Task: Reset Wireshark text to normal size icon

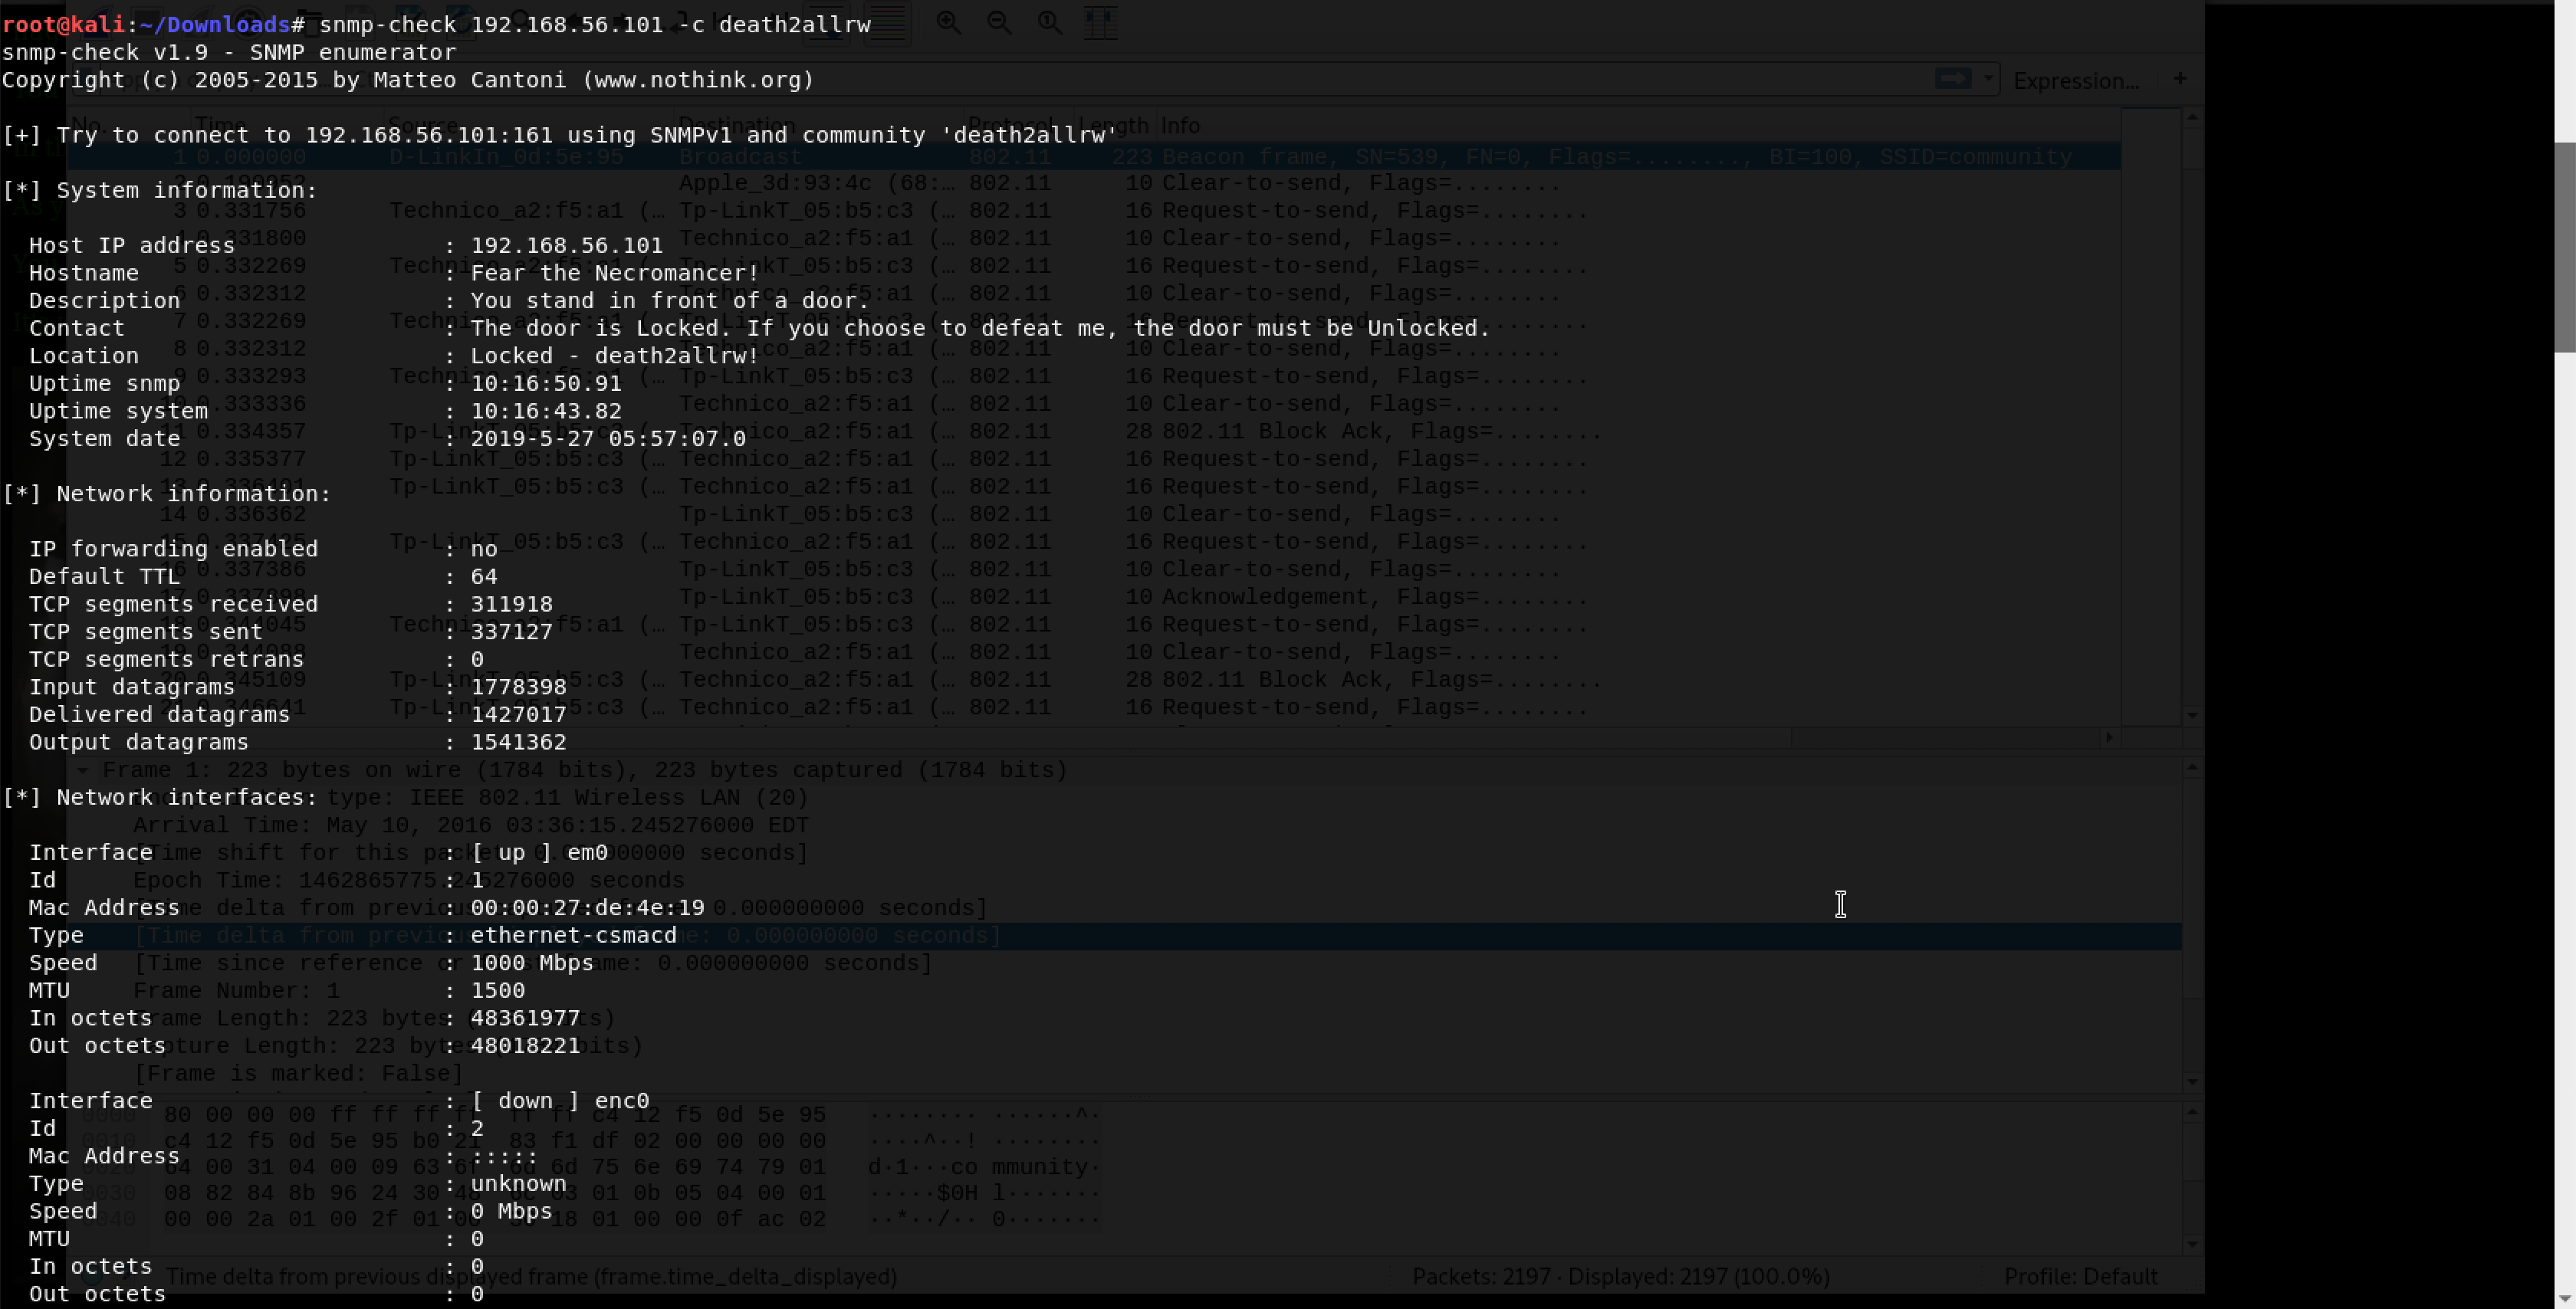Action: click(x=1049, y=23)
